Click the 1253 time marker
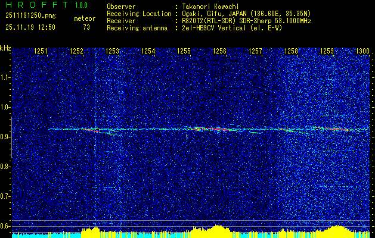The image size is (375, 238). (113, 51)
